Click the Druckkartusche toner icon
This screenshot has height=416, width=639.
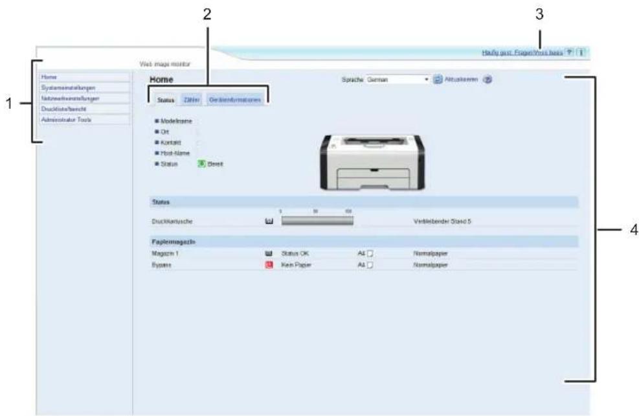pyautogui.click(x=269, y=221)
